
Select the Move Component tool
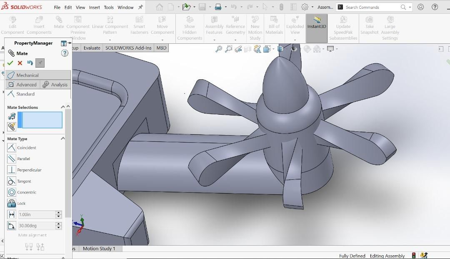(162, 26)
